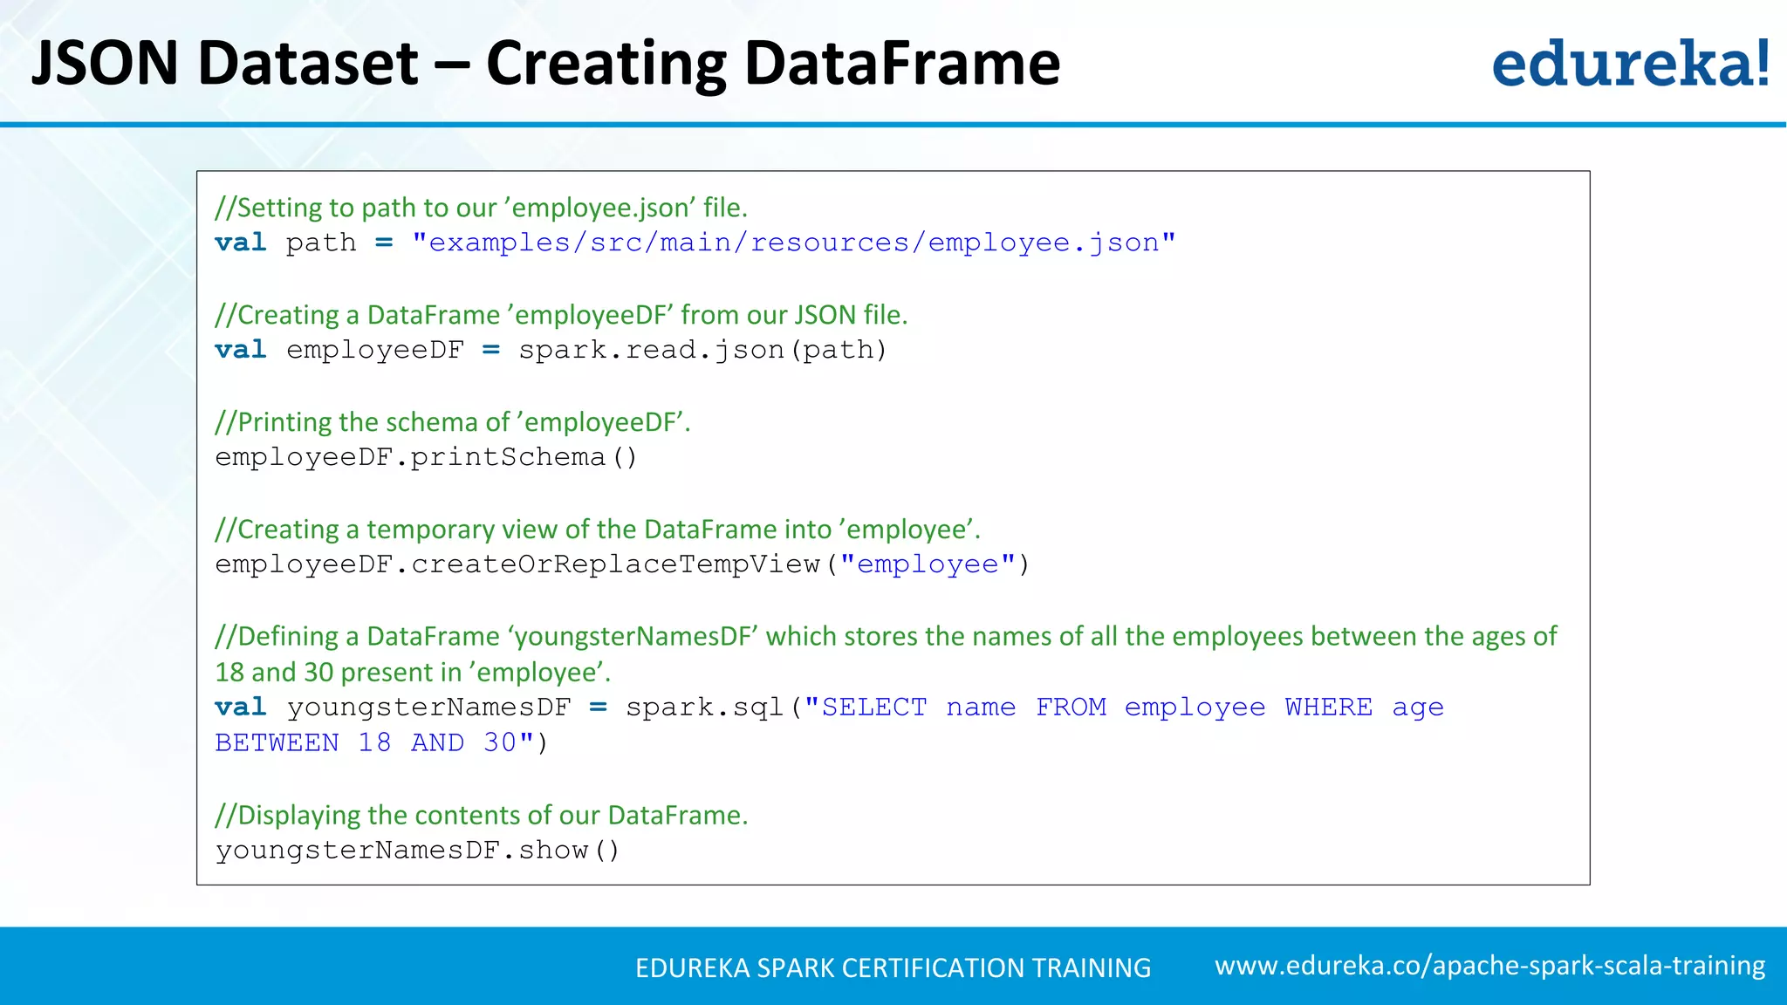
Task: Click the edureka! logo
Action: tap(1631, 63)
